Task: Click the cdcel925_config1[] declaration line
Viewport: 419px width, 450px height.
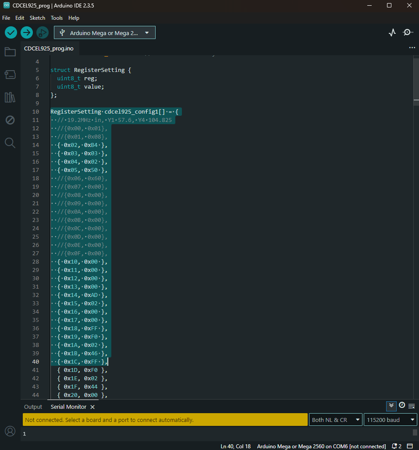Action: (114, 112)
